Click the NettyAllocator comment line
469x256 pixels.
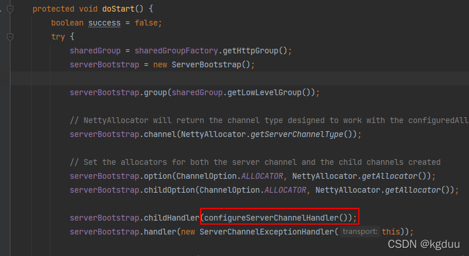pos(269,120)
